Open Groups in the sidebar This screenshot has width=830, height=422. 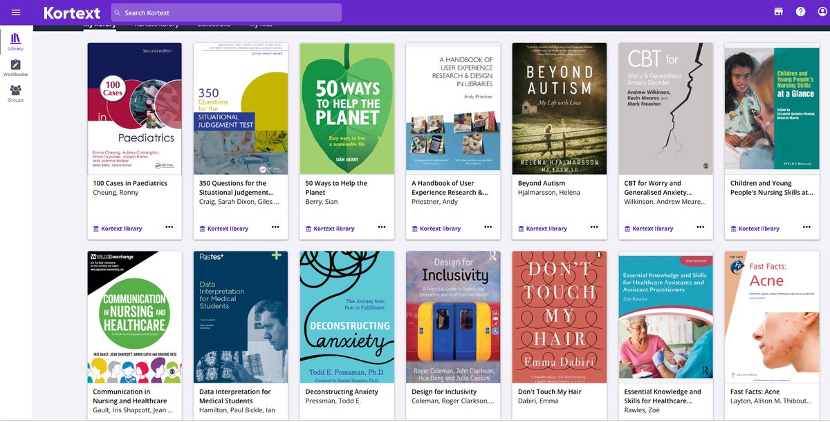click(15, 93)
